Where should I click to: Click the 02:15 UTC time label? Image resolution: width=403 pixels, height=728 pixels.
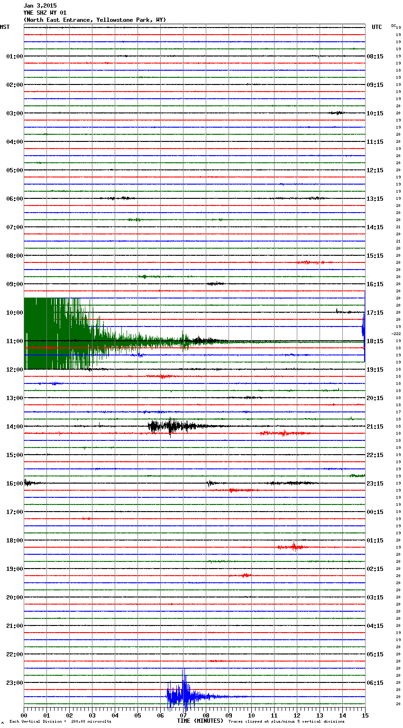(375, 569)
